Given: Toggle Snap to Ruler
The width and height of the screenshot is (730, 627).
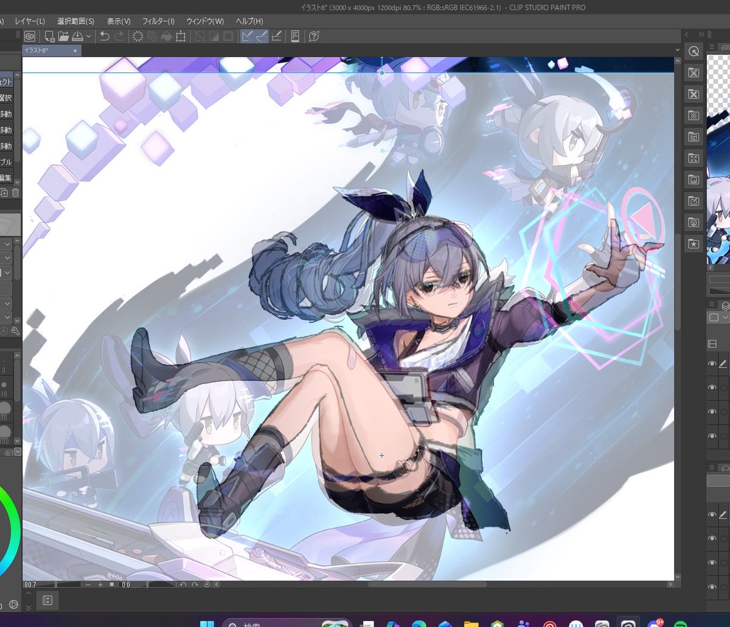Looking at the screenshot, I should pyautogui.click(x=247, y=36).
